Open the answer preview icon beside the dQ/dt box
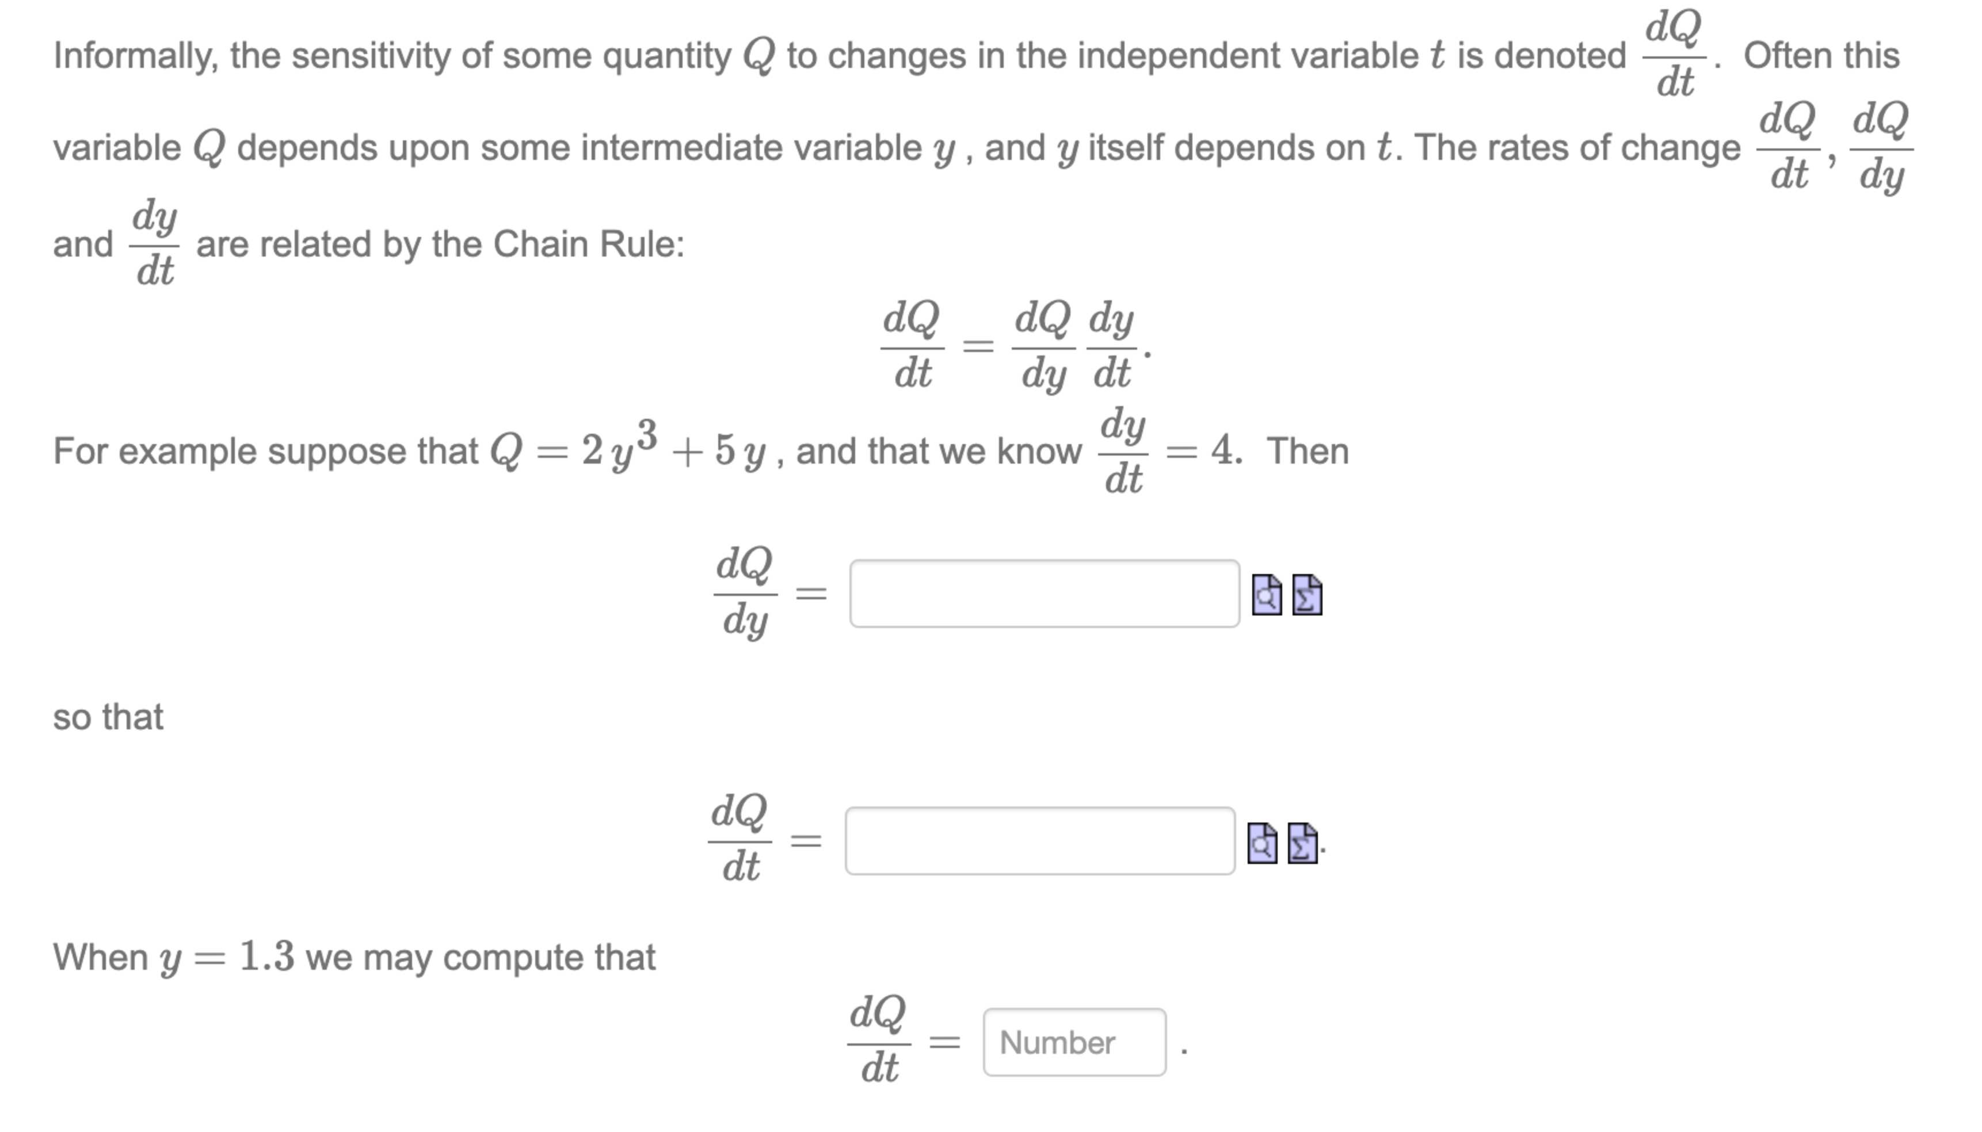The height and width of the screenshot is (1132, 1982). (1263, 842)
